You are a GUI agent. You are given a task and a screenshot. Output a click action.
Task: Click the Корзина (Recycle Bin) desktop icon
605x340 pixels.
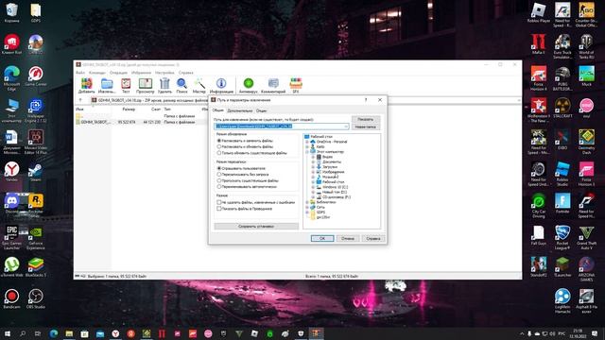[12, 12]
